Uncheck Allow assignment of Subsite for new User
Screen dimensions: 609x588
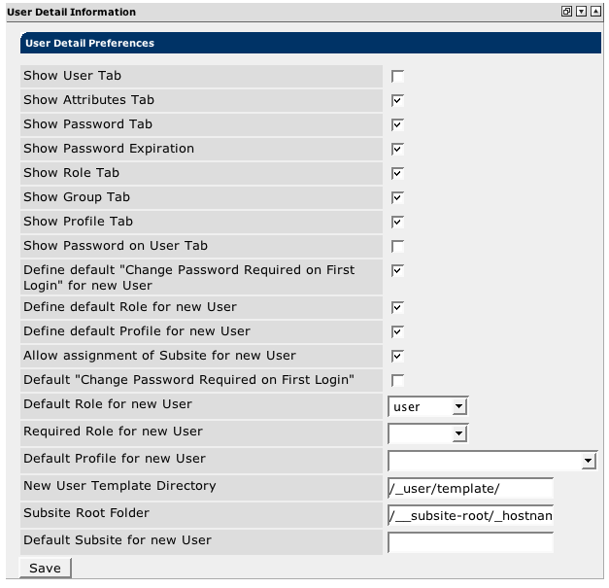click(397, 356)
